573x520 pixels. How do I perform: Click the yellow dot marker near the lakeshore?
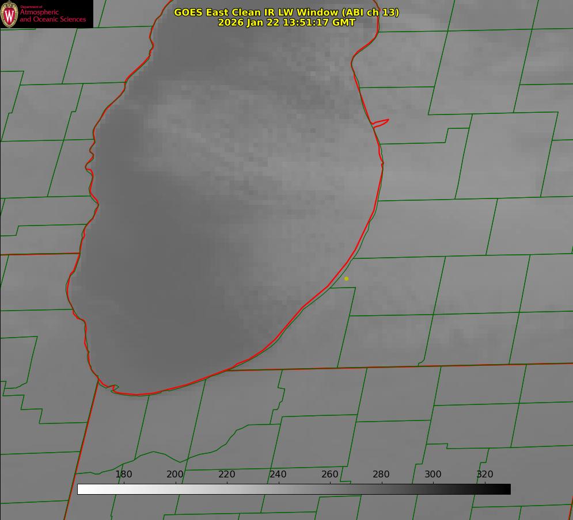pos(346,278)
